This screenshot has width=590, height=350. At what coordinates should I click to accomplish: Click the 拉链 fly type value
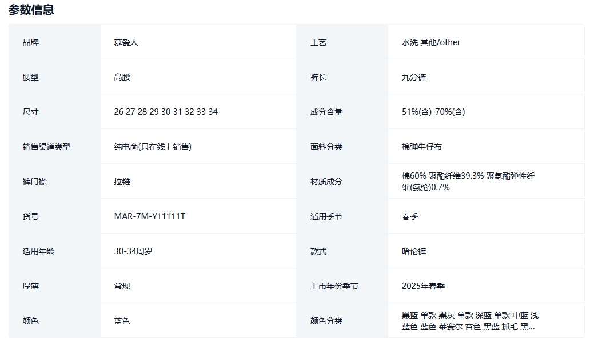tap(122, 182)
